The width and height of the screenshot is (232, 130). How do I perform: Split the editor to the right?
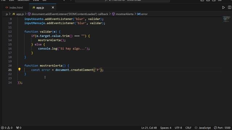(229, 8)
